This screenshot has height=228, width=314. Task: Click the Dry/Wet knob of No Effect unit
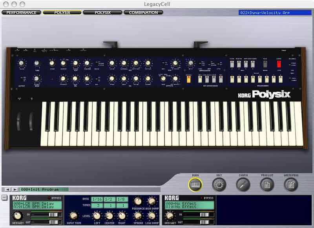[170, 216]
